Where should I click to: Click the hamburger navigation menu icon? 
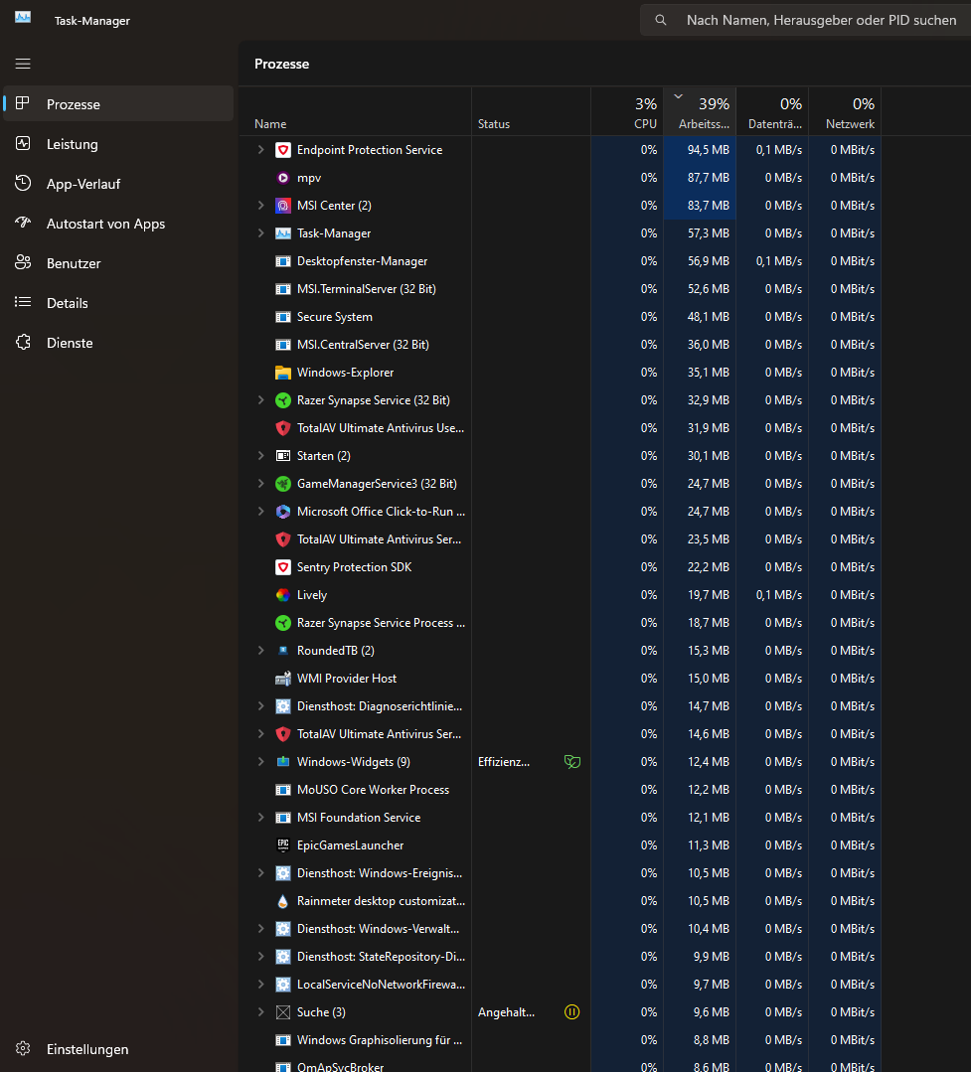click(x=23, y=64)
